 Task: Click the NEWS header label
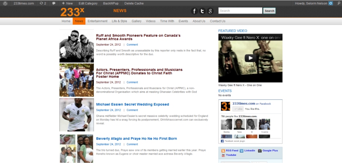(x=120, y=11)
